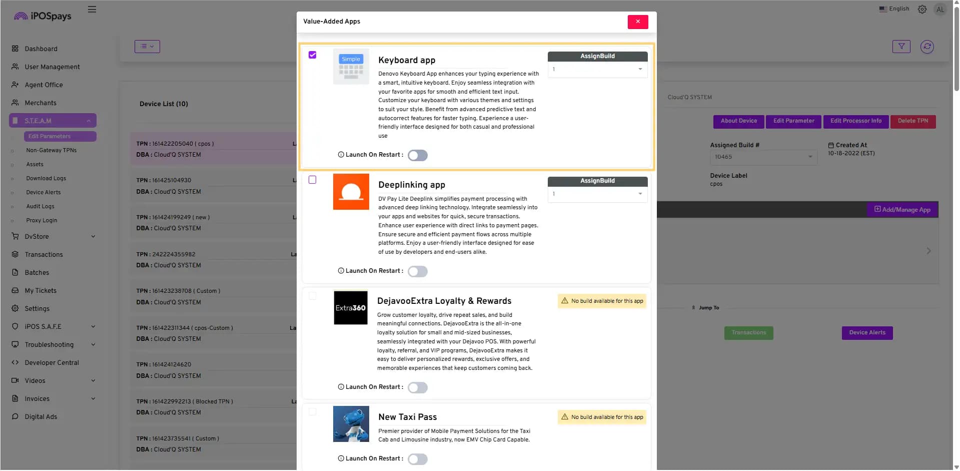Click the refresh circular arrows icon
Image resolution: width=960 pixels, height=471 pixels.
click(x=927, y=47)
